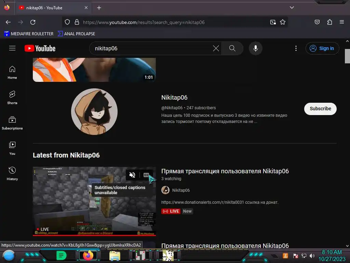Open Subscriptions in the sidebar
The height and width of the screenshot is (263, 350).
[x=12, y=123]
